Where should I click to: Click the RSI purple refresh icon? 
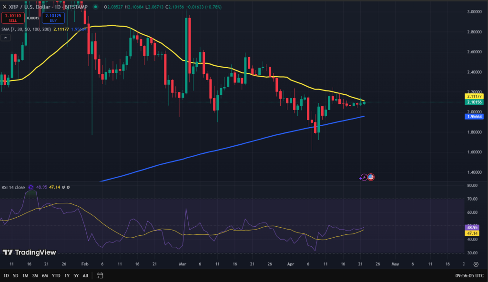[x=30, y=187]
